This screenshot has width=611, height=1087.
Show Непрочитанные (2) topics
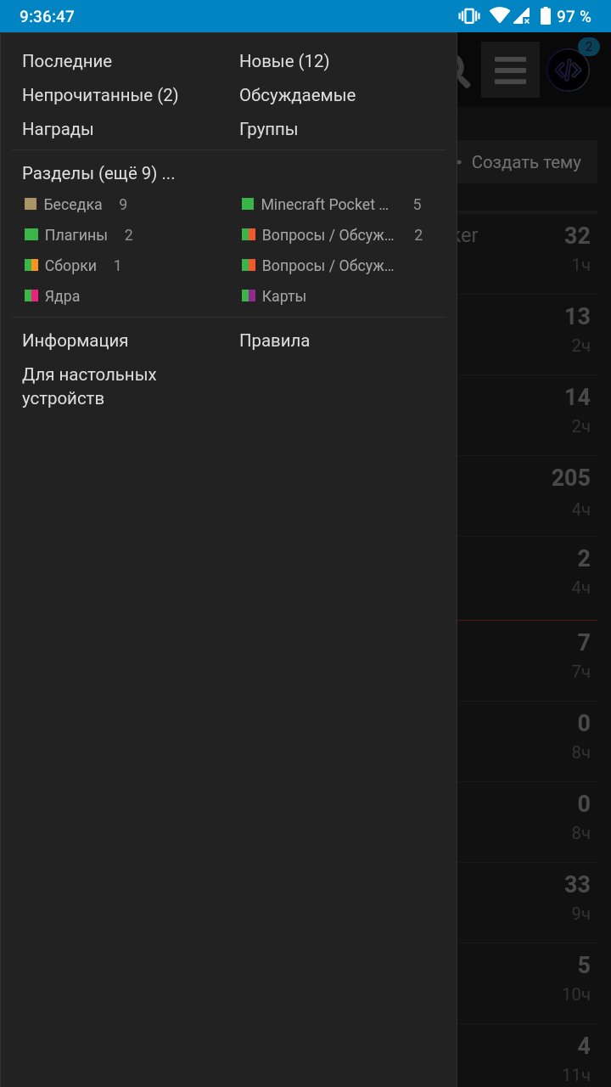pos(100,95)
